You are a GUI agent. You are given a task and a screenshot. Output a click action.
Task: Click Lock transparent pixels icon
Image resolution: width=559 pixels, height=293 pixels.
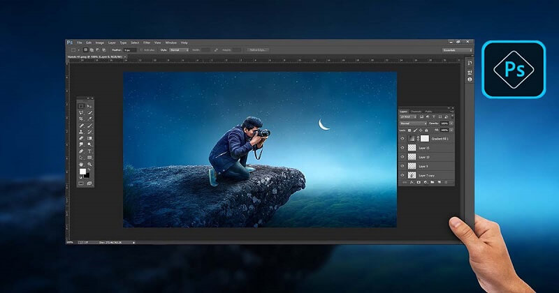409,130
